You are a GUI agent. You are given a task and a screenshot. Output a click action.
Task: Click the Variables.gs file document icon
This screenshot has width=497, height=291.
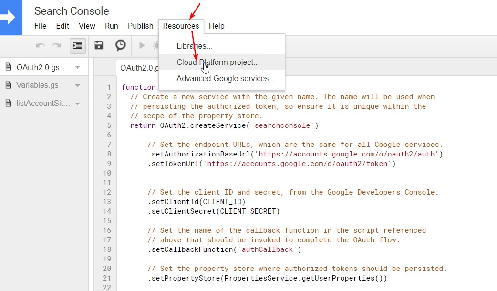(9, 85)
